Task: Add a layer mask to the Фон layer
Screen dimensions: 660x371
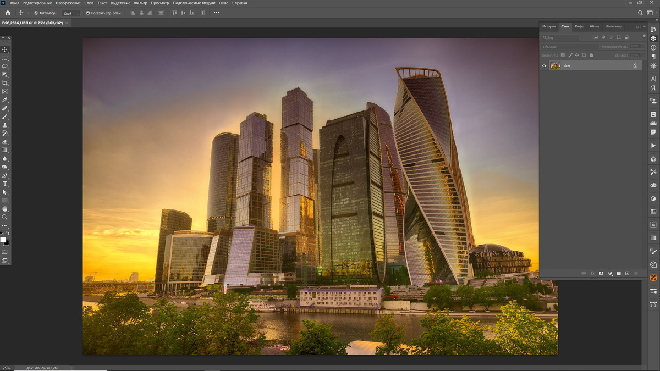Action: click(x=601, y=273)
